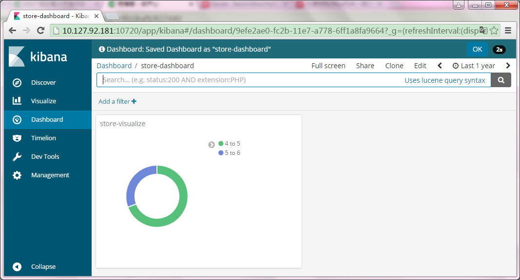Reload the page with refresh icon

(x=41, y=31)
